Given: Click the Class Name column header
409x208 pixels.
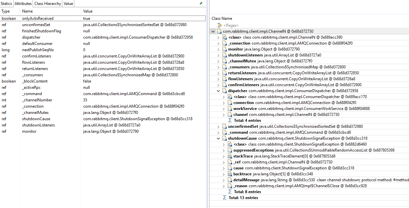Looking at the screenshot, I should (222, 18).
